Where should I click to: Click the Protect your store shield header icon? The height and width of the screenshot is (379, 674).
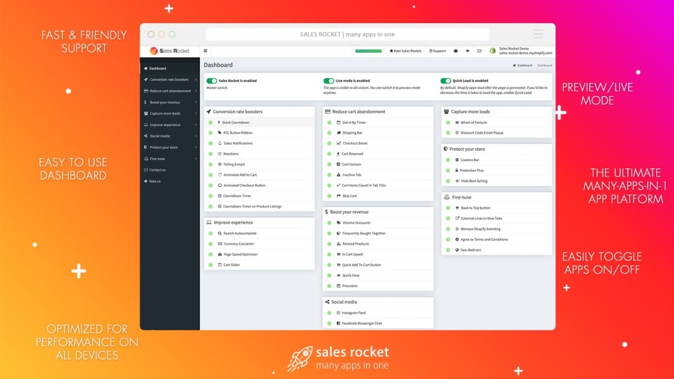coord(446,149)
